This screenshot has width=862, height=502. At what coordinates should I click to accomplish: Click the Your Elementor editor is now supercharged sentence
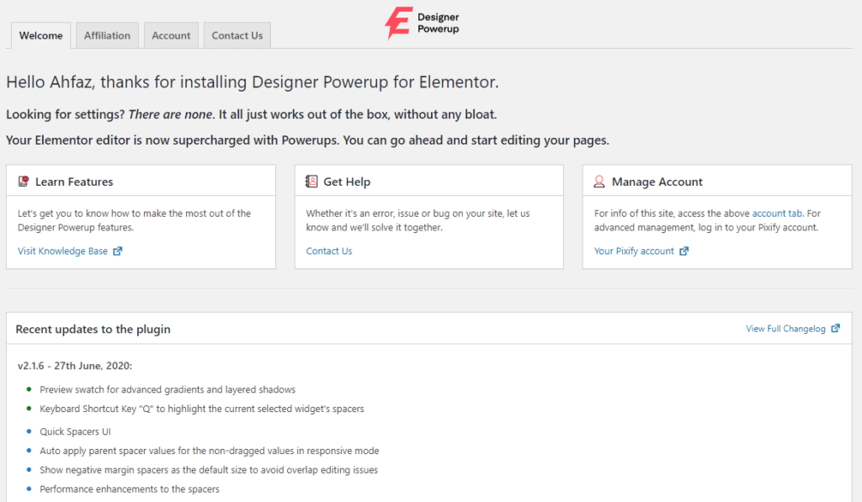[x=307, y=140]
